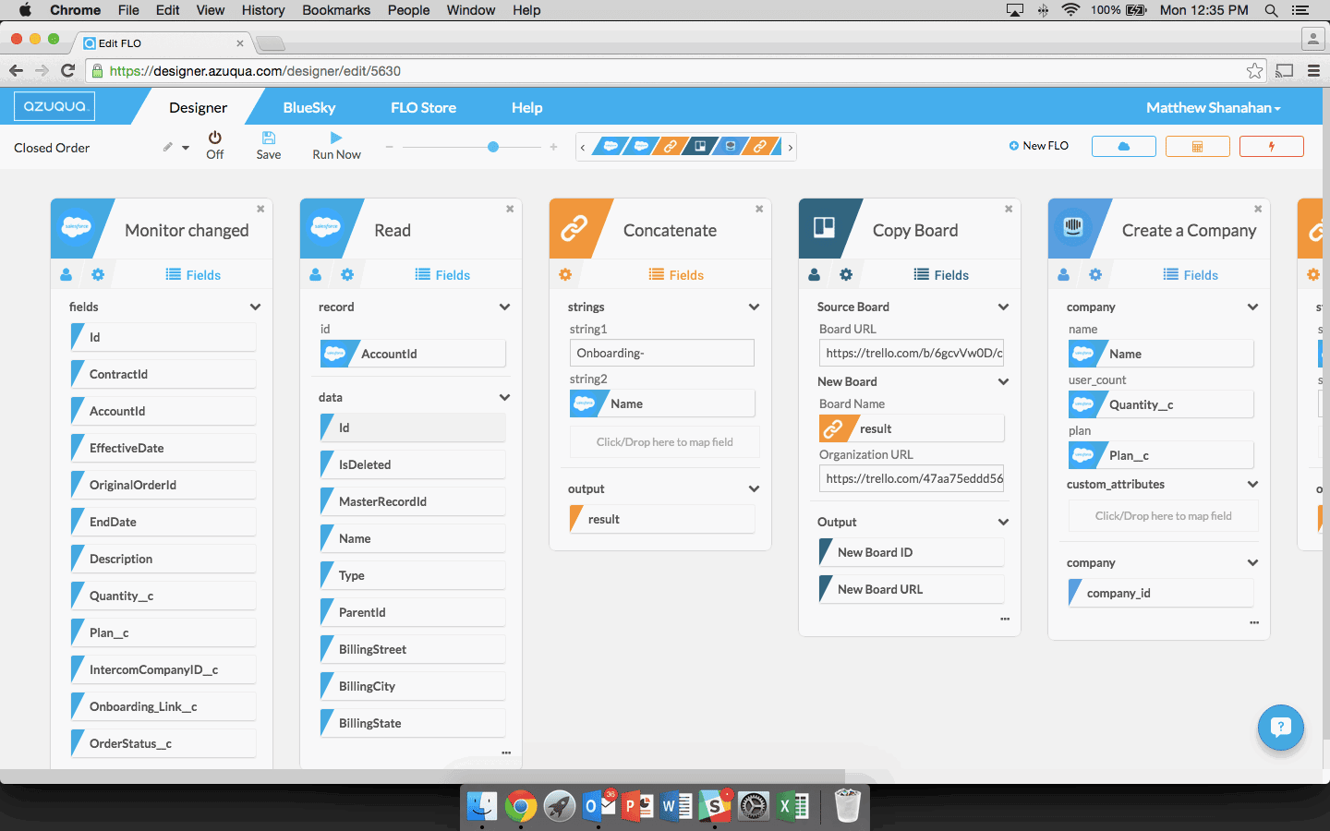The width and height of the screenshot is (1330, 831).
Task: Close the Monitor changed card
Action: 260,209
